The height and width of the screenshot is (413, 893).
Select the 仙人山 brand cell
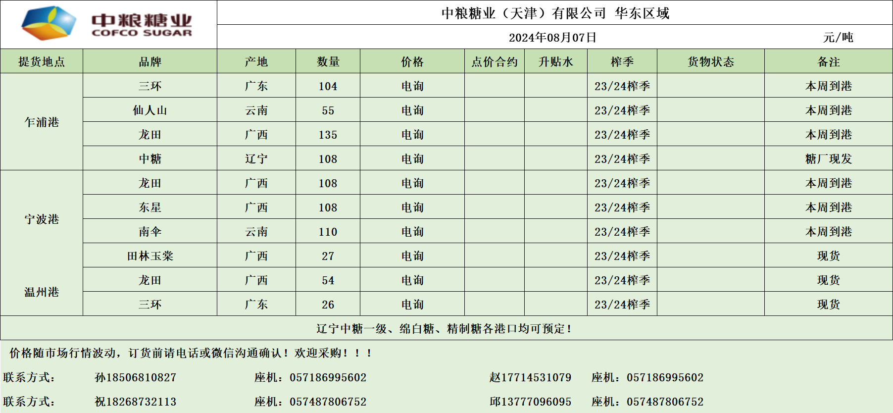[149, 110]
